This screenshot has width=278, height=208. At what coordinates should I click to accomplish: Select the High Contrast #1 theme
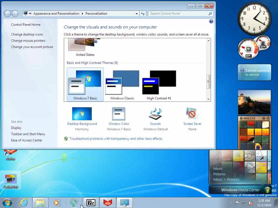[159, 84]
